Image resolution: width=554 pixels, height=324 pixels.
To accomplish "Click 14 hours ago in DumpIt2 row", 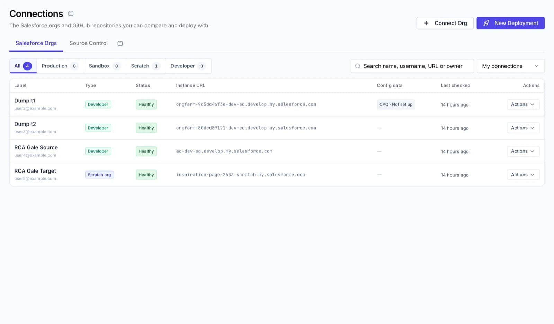I will [x=455, y=128].
